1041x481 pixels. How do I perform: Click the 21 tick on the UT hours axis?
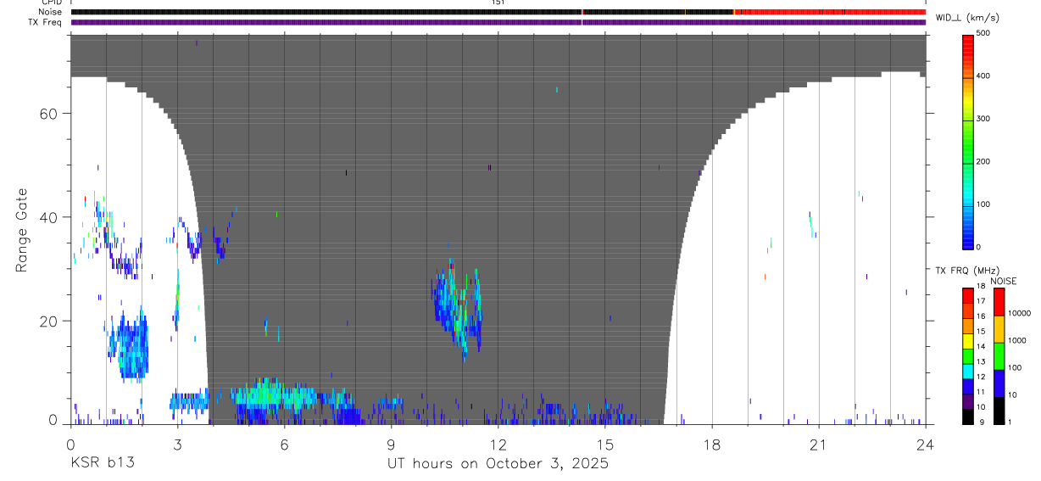click(x=819, y=444)
